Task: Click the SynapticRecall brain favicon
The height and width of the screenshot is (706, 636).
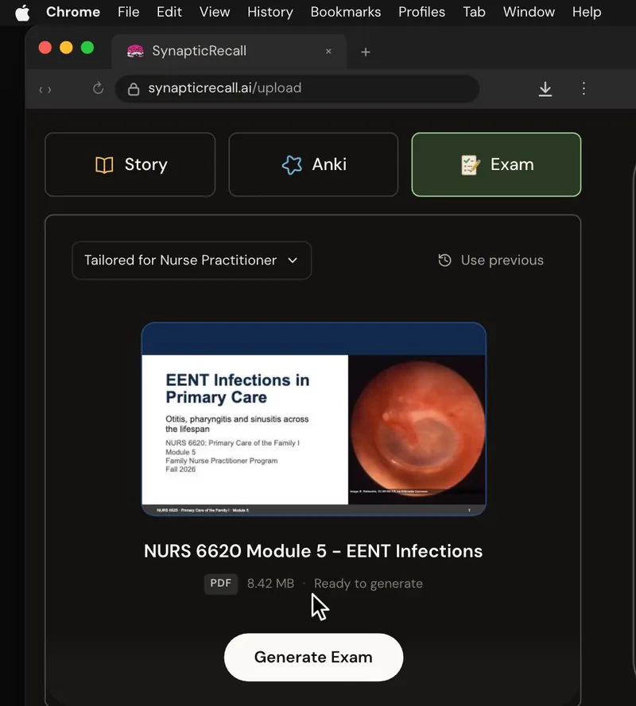Action: coord(135,51)
